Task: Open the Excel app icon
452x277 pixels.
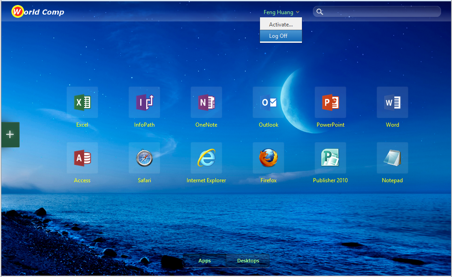Action: (82, 103)
